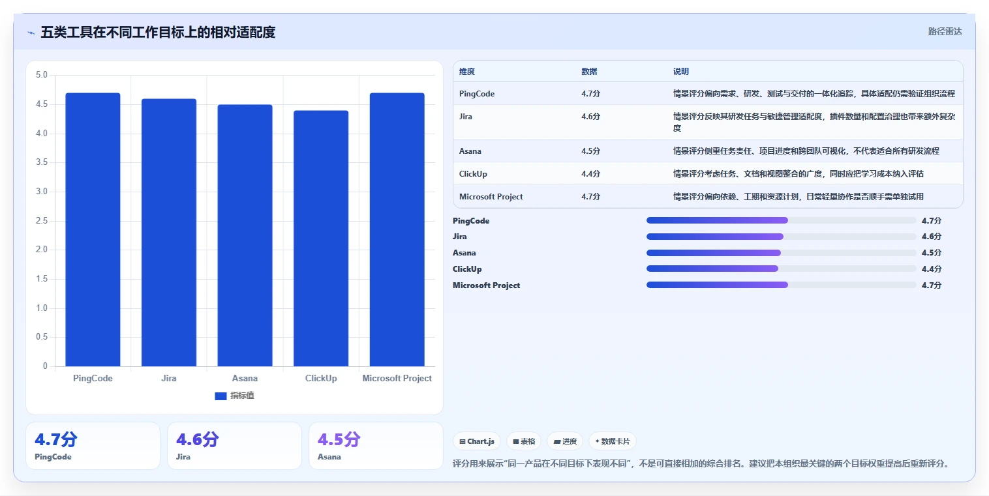The width and height of the screenshot is (989, 496).
Task: Click the 2.5 tick on the y-axis
Action: [41, 221]
